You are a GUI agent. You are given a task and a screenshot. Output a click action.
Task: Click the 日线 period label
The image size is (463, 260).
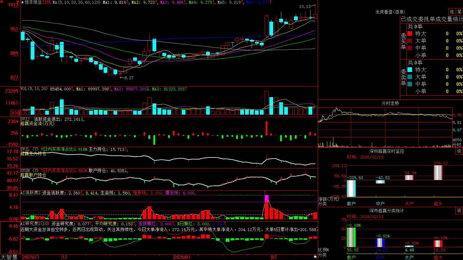[47, 2]
